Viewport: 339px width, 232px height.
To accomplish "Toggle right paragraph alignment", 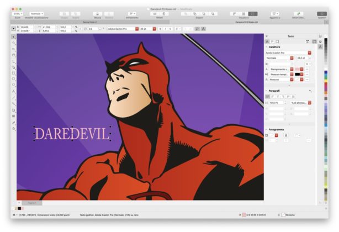I will point(283,97).
